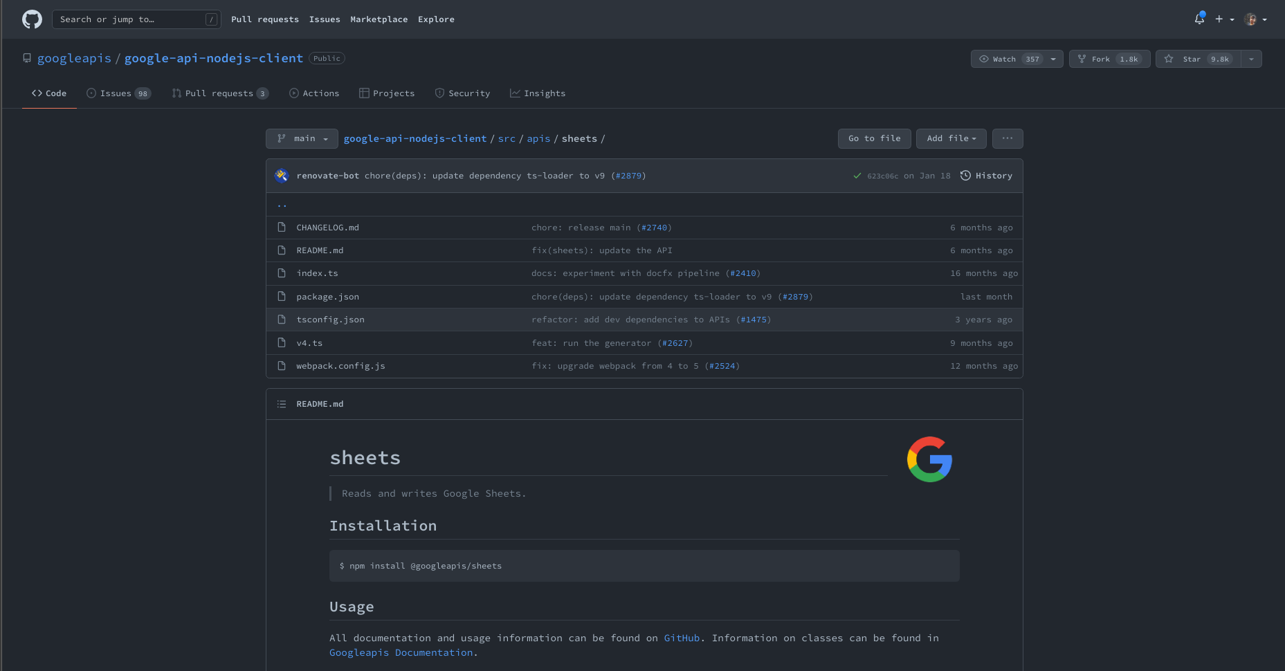This screenshot has height=671, width=1285.
Task: Click Marketplace in top navigation
Action: tap(379, 19)
